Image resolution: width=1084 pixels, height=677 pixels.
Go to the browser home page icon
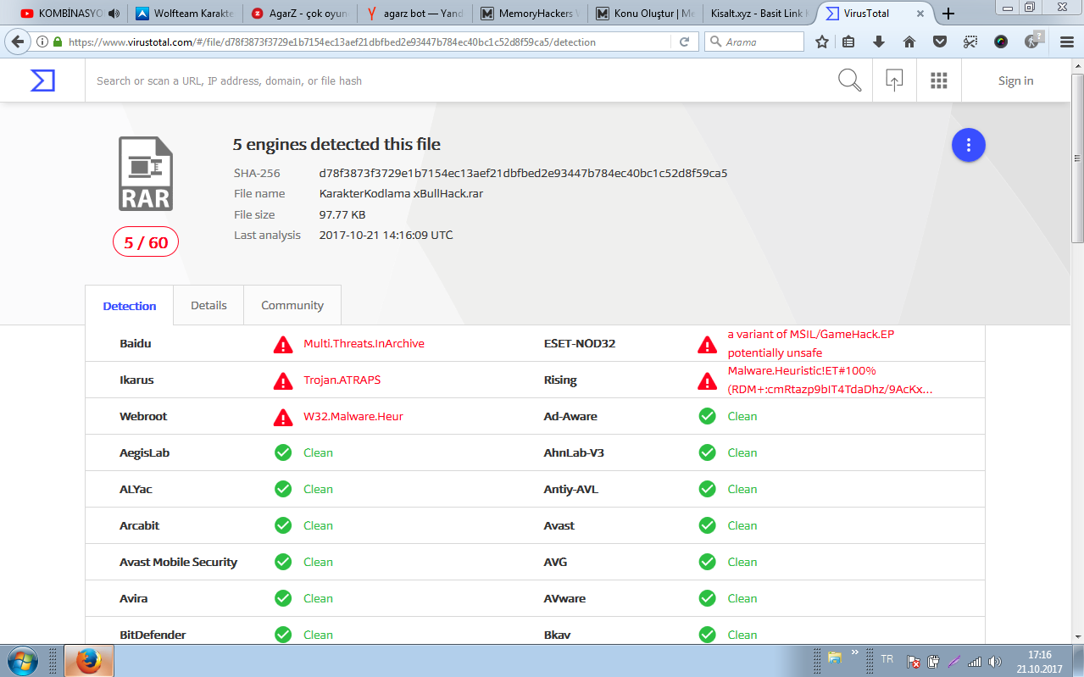pyautogui.click(x=909, y=42)
